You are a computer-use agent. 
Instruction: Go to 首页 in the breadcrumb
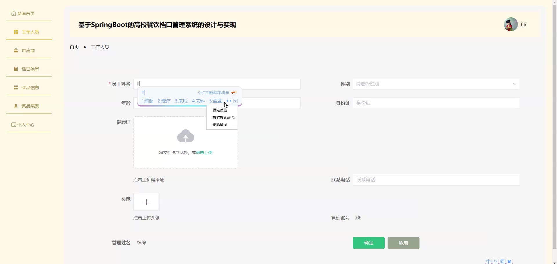point(74,47)
